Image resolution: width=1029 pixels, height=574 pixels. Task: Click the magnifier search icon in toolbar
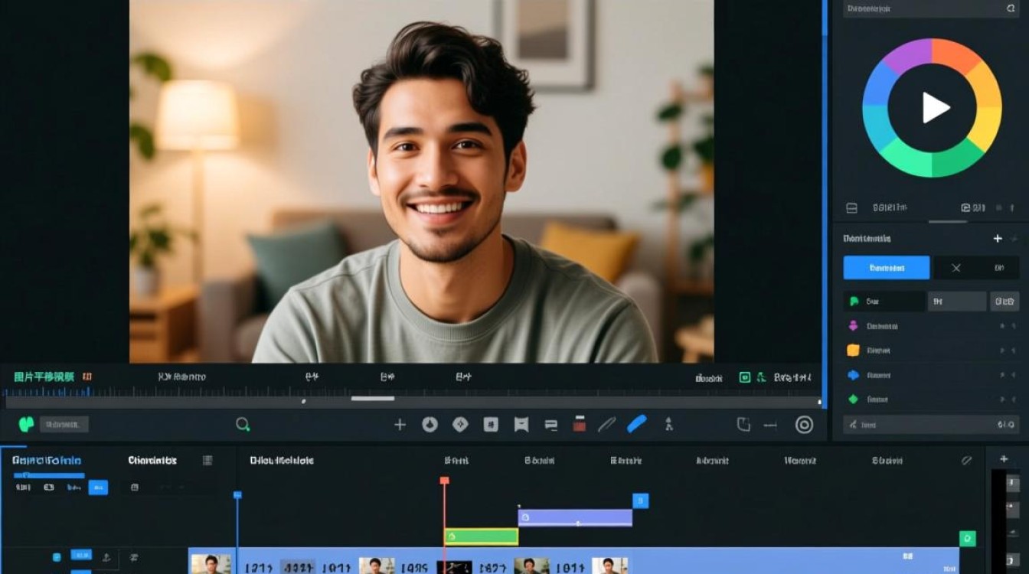243,424
